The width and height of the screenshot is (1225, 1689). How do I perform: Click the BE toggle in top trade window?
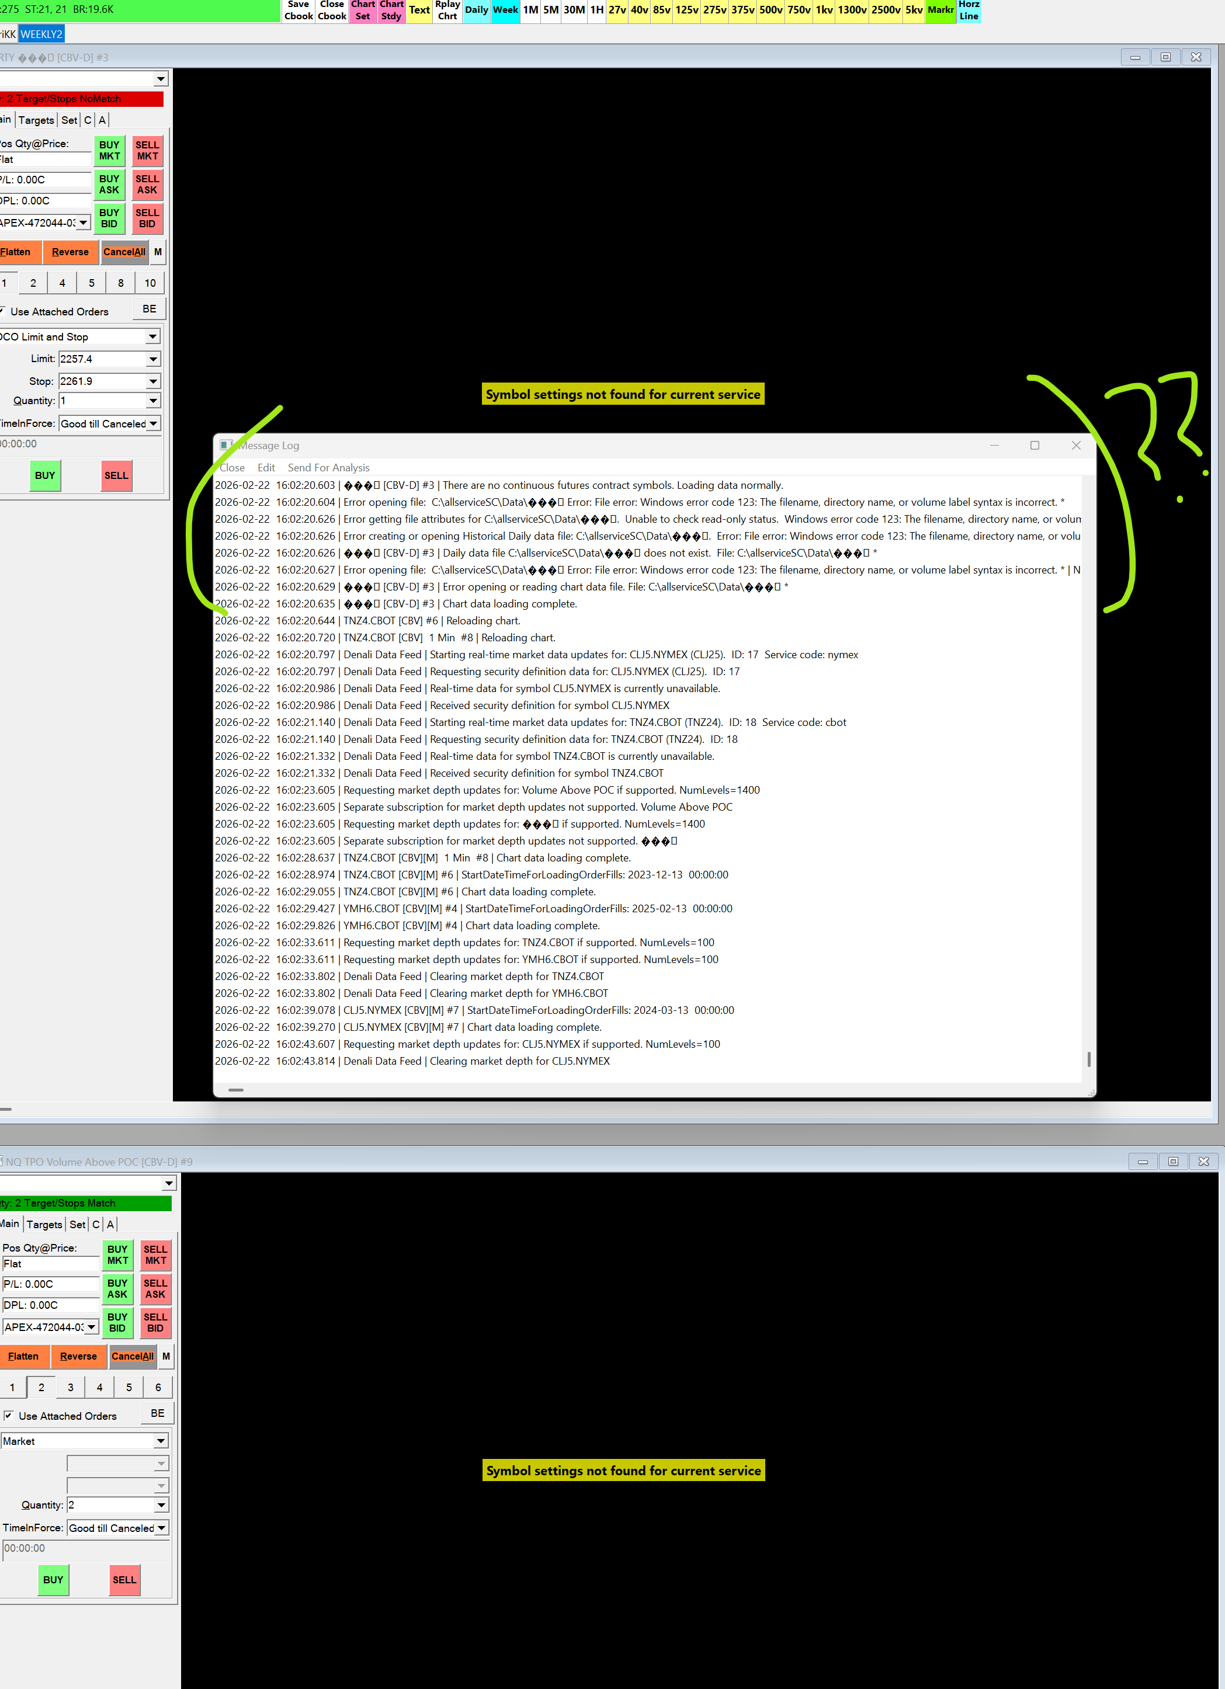tap(149, 309)
